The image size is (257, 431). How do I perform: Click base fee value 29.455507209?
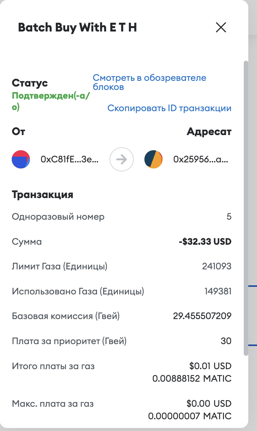202,316
